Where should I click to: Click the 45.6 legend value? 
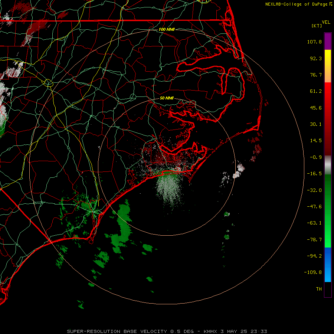316,108
